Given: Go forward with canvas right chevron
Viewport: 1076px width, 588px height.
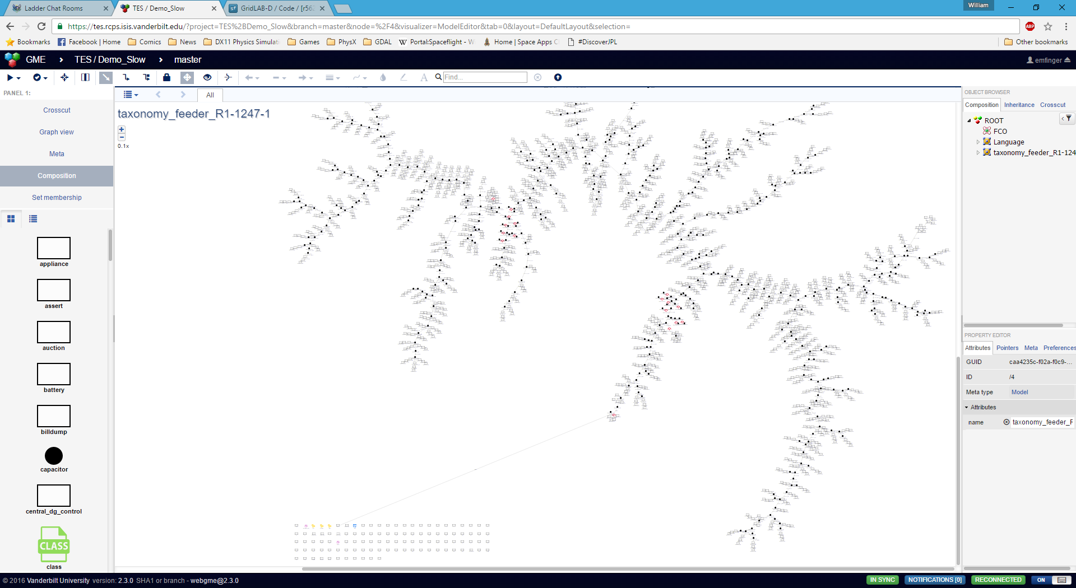Looking at the screenshot, I should click(183, 95).
